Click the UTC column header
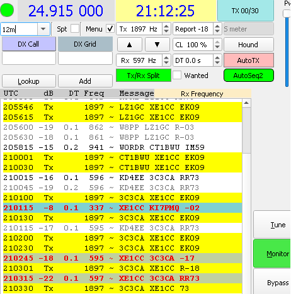Image resolution: width=291 pixels, height=294 pixels. (11, 93)
